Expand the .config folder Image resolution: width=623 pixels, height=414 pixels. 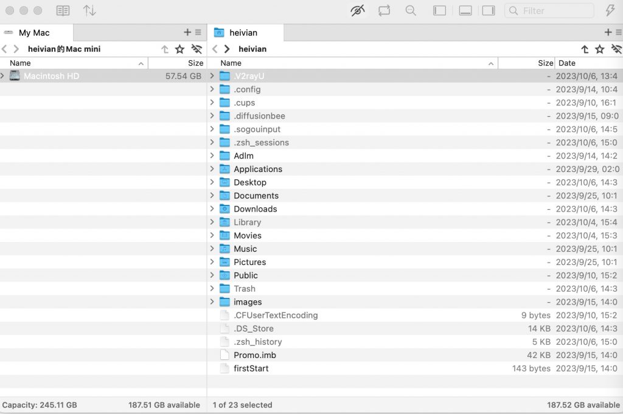click(211, 89)
